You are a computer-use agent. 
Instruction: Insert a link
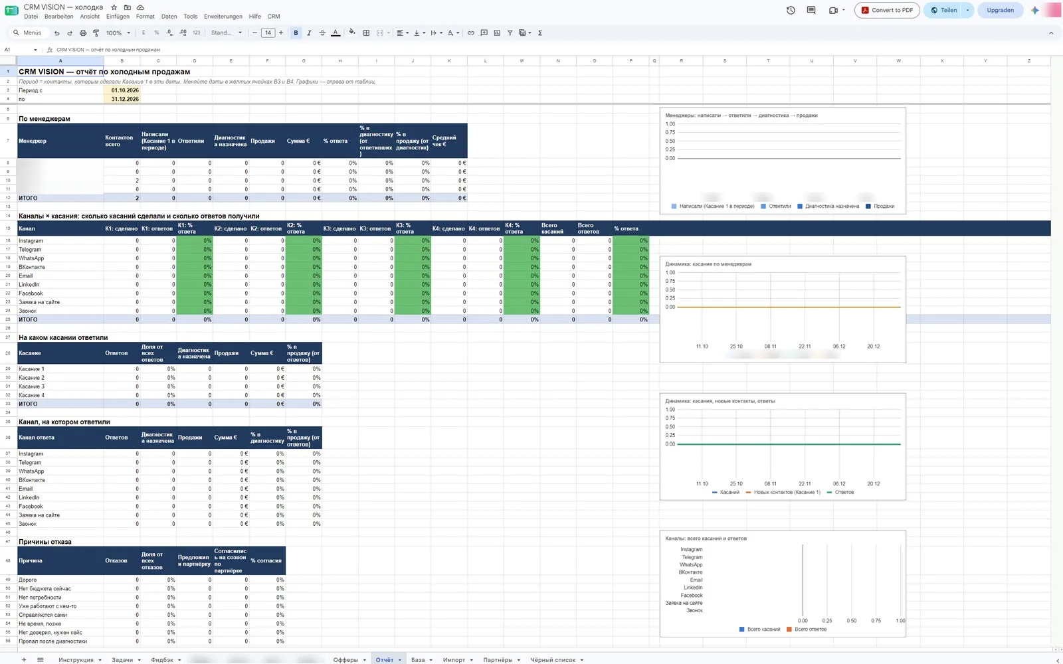(471, 33)
